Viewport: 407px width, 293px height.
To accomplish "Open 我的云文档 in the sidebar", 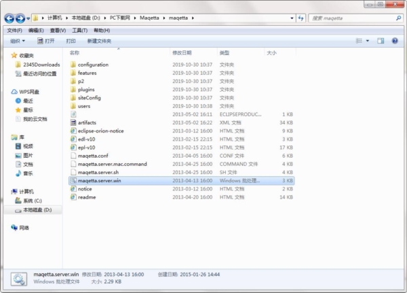I will [x=31, y=119].
